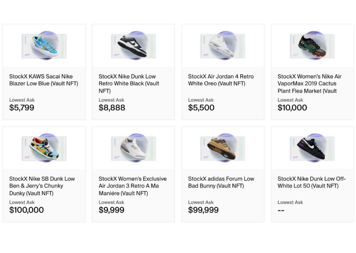356x253 pixels.
Task: Open StockX adidas Forum Low Bad Bunny title
Action: [221, 182]
